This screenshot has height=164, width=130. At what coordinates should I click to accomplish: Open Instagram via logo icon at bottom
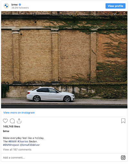(123, 158)
